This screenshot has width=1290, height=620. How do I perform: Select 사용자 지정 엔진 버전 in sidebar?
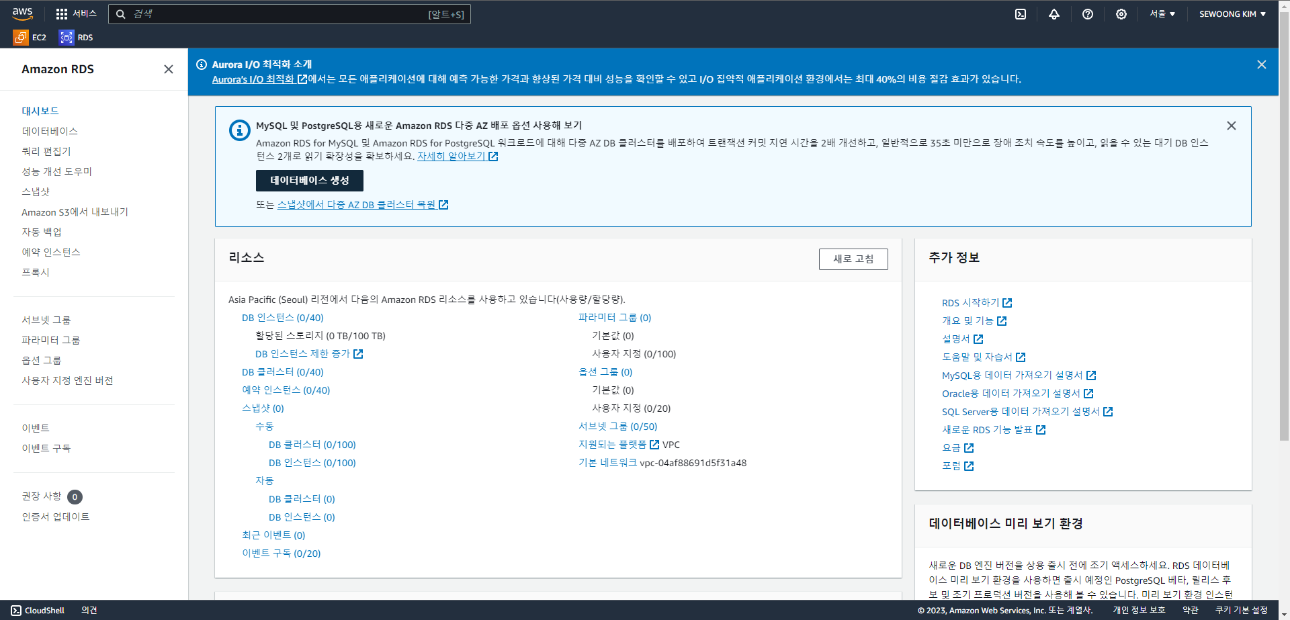coord(67,380)
